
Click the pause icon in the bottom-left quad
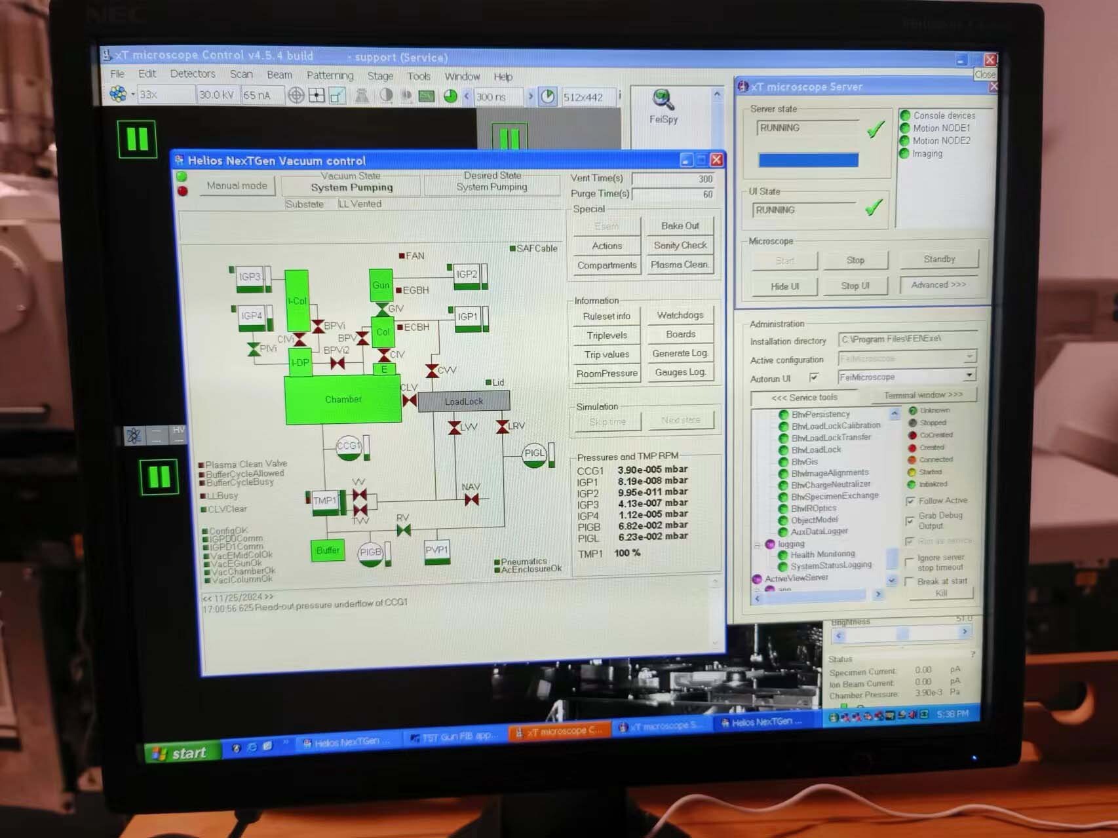[159, 476]
